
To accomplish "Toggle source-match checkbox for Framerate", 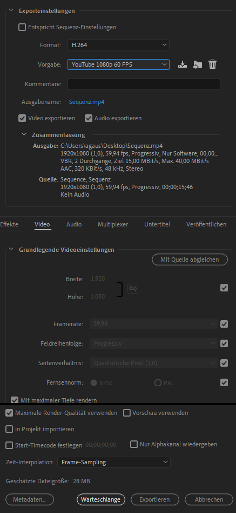I will tap(224, 324).
